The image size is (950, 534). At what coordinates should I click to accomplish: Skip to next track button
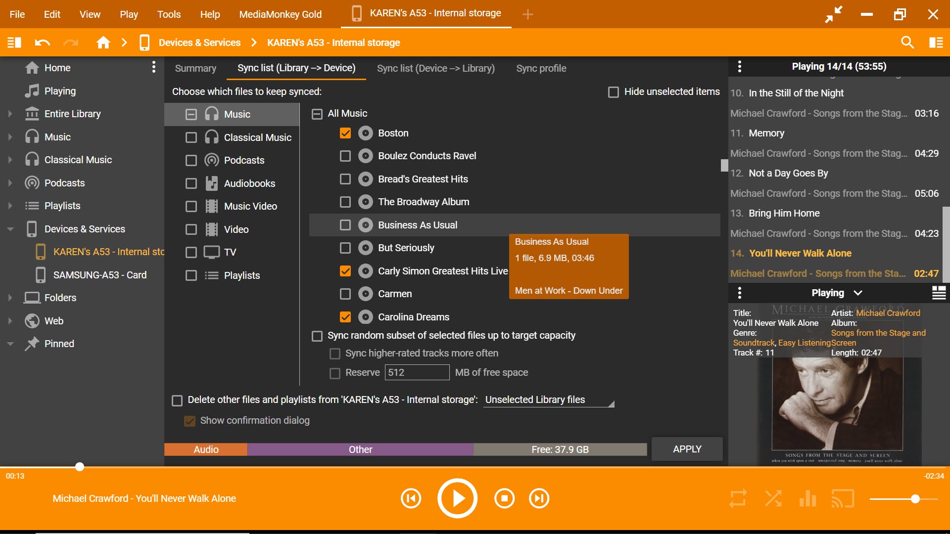coord(539,498)
